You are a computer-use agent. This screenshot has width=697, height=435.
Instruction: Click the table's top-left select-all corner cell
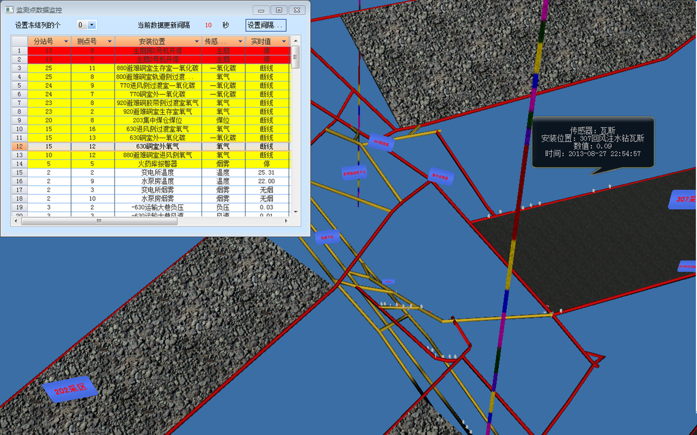[x=19, y=41]
